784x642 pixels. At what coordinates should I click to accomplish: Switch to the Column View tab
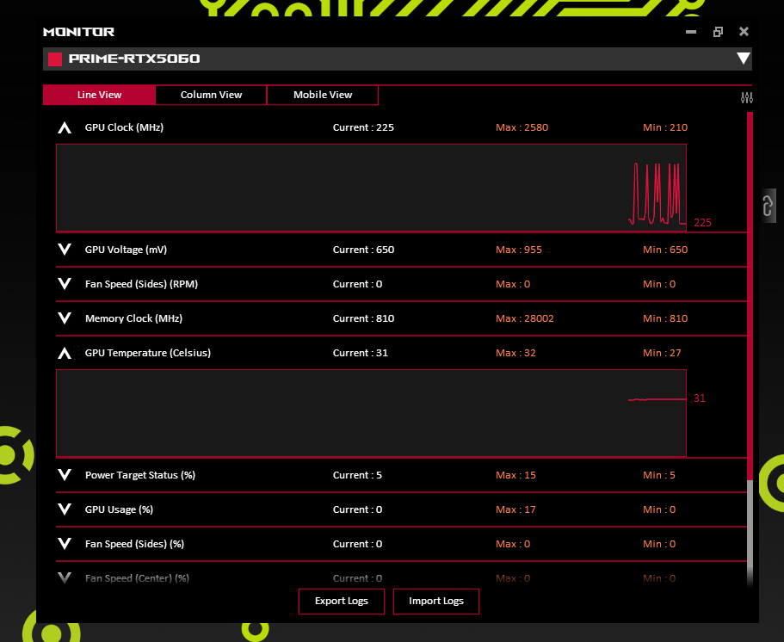pos(211,95)
